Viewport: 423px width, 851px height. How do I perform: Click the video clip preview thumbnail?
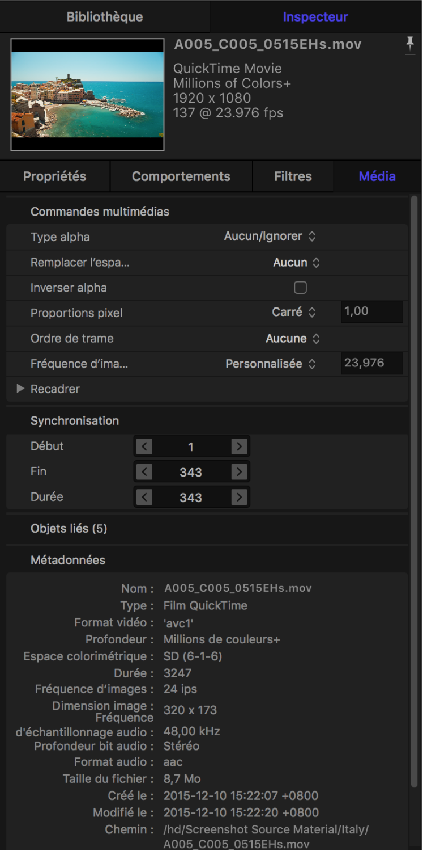(x=88, y=95)
